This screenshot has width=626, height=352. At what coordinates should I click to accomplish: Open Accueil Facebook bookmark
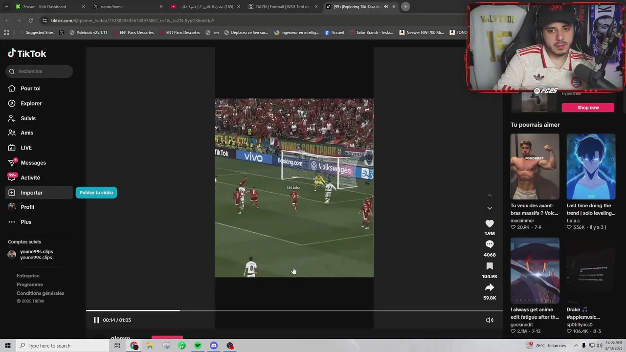(335, 33)
